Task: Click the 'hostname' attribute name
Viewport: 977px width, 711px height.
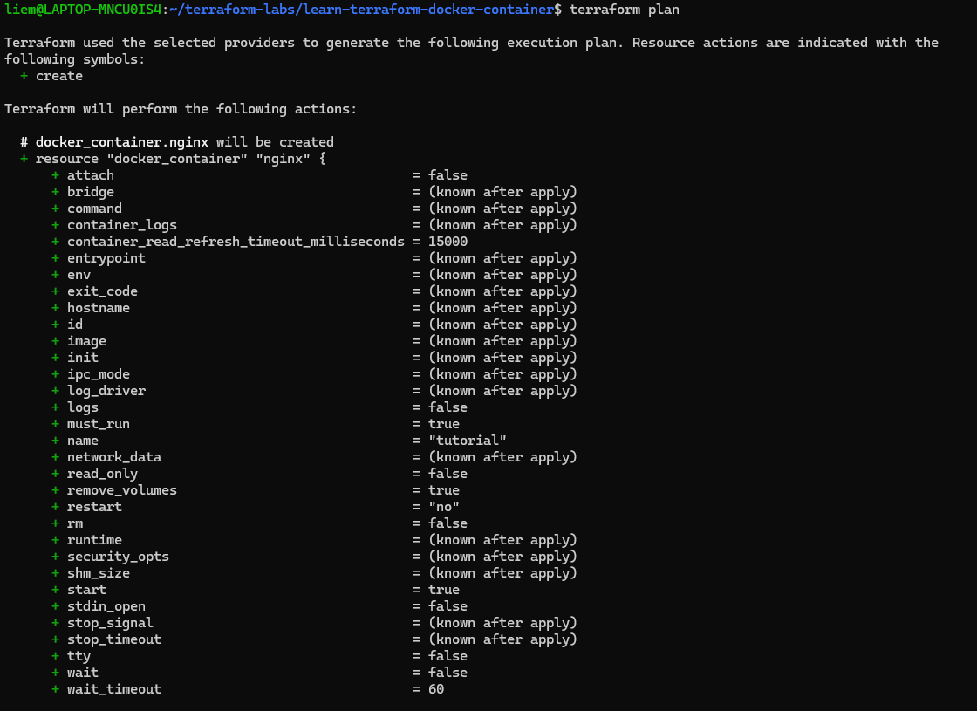Action: [x=99, y=308]
